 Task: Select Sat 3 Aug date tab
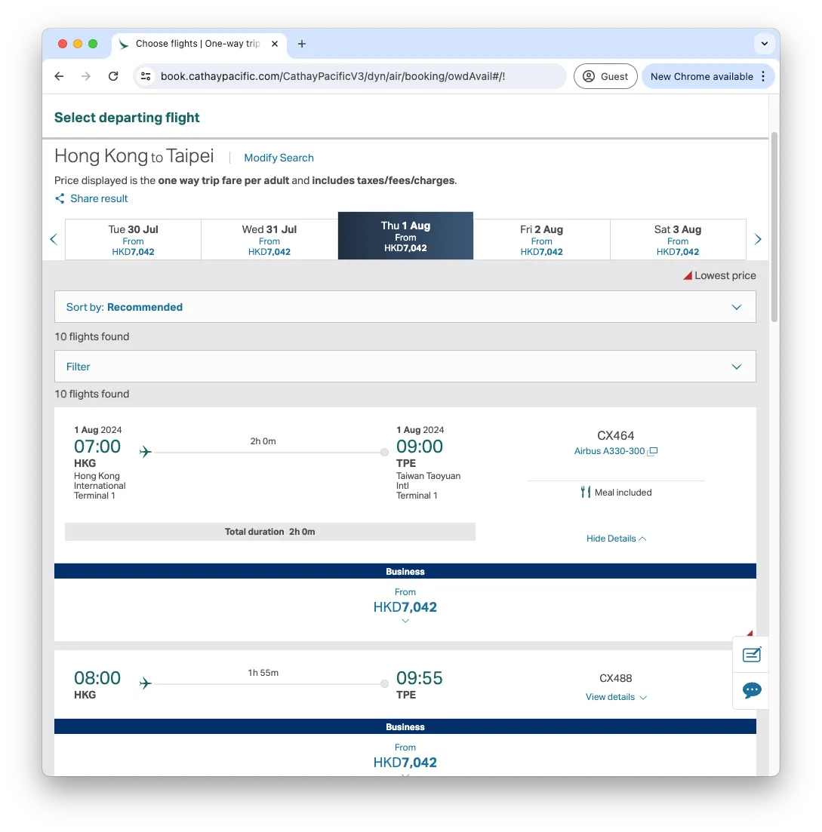(678, 240)
